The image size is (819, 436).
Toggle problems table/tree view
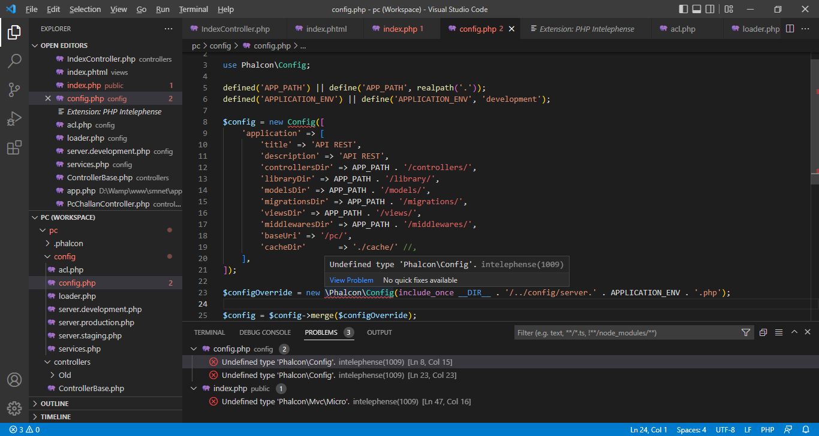[779, 332]
